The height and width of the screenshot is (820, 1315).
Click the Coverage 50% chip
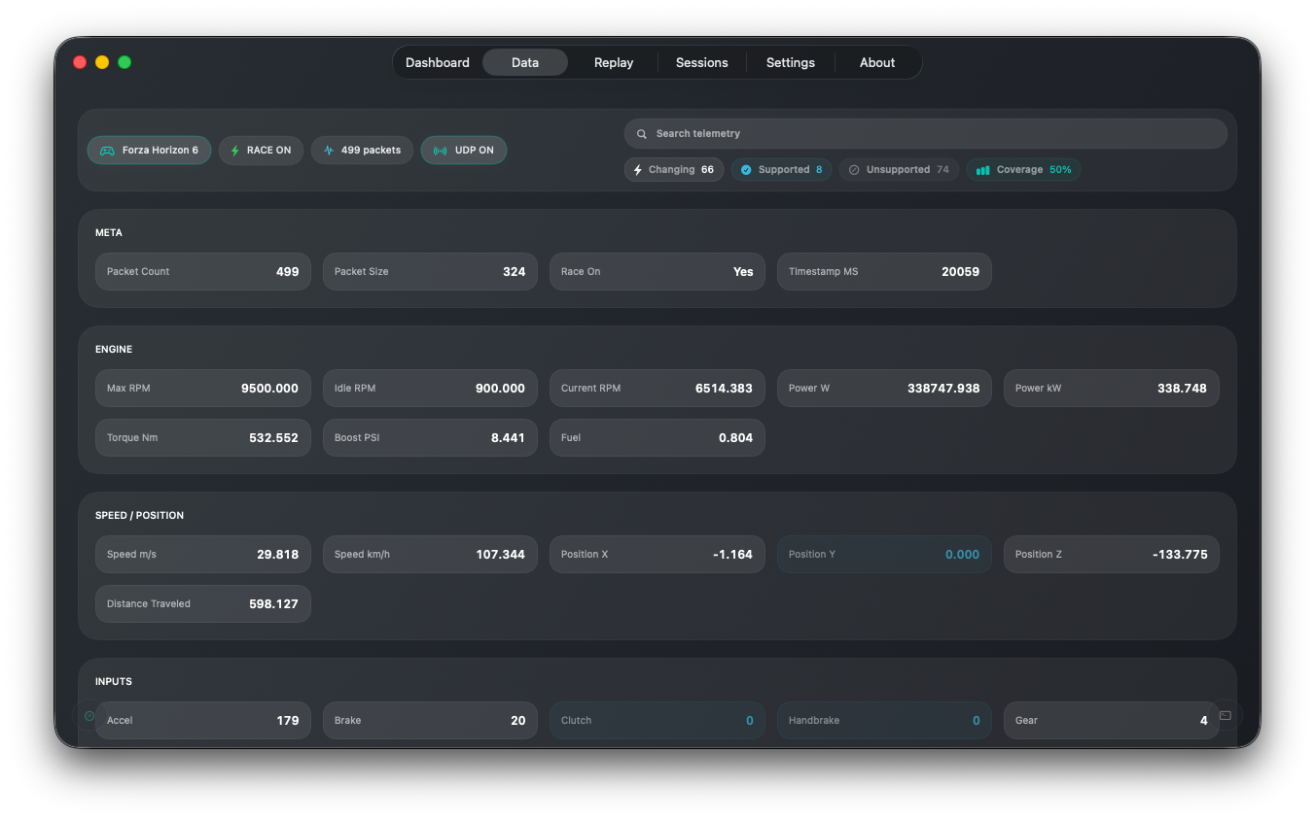coord(1023,170)
